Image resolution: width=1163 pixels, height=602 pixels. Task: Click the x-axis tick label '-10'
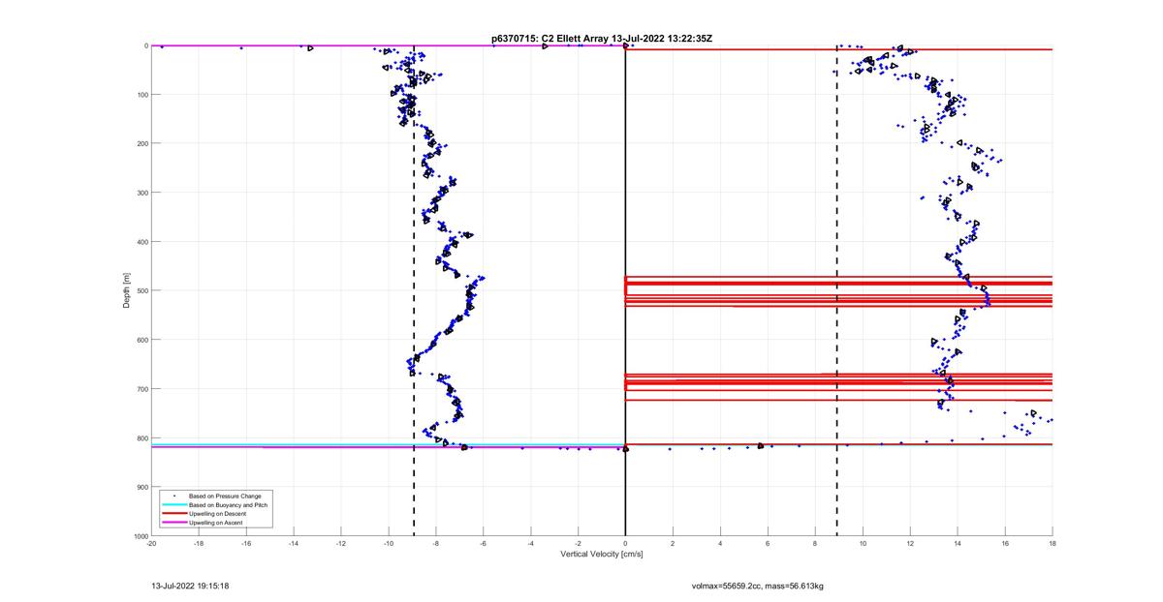click(389, 544)
